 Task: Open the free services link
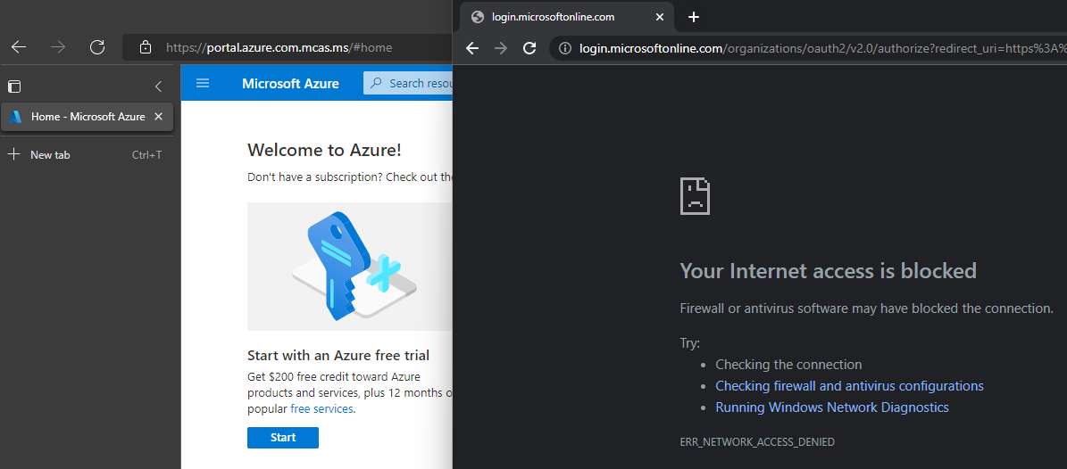pyautogui.click(x=321, y=409)
